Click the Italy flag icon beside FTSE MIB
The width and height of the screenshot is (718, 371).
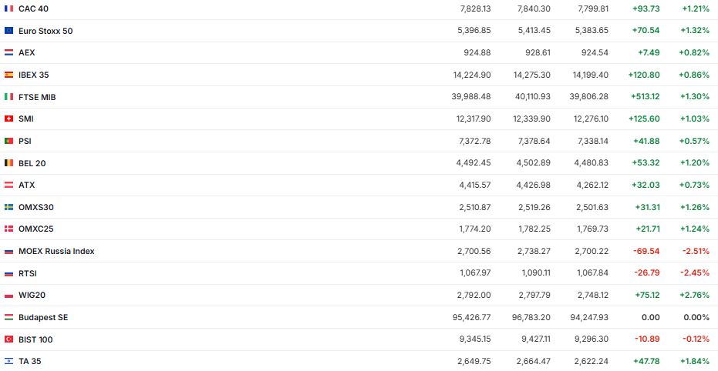(9, 97)
